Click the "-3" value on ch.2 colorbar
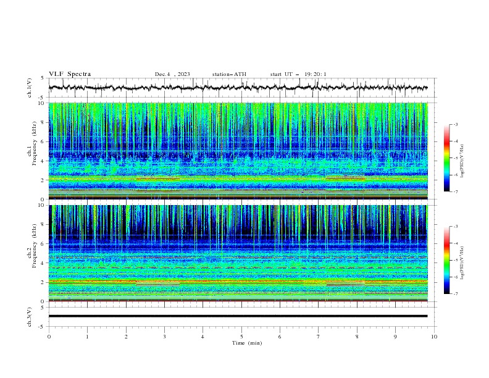Screen dimensions: 489x378 (455, 227)
